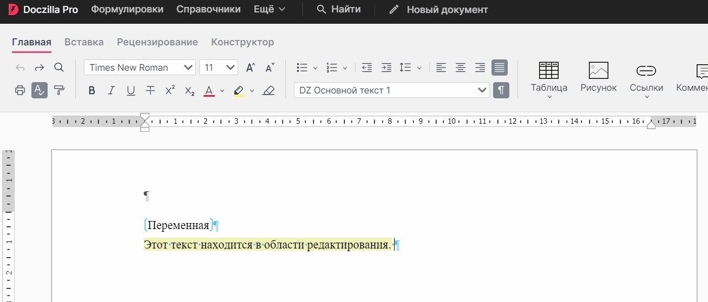Click the highlighted text Этот текст находится
The height and width of the screenshot is (302, 708).
coord(198,245)
